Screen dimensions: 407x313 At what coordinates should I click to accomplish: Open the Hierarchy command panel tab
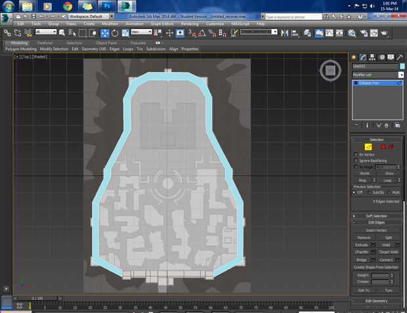coord(372,57)
